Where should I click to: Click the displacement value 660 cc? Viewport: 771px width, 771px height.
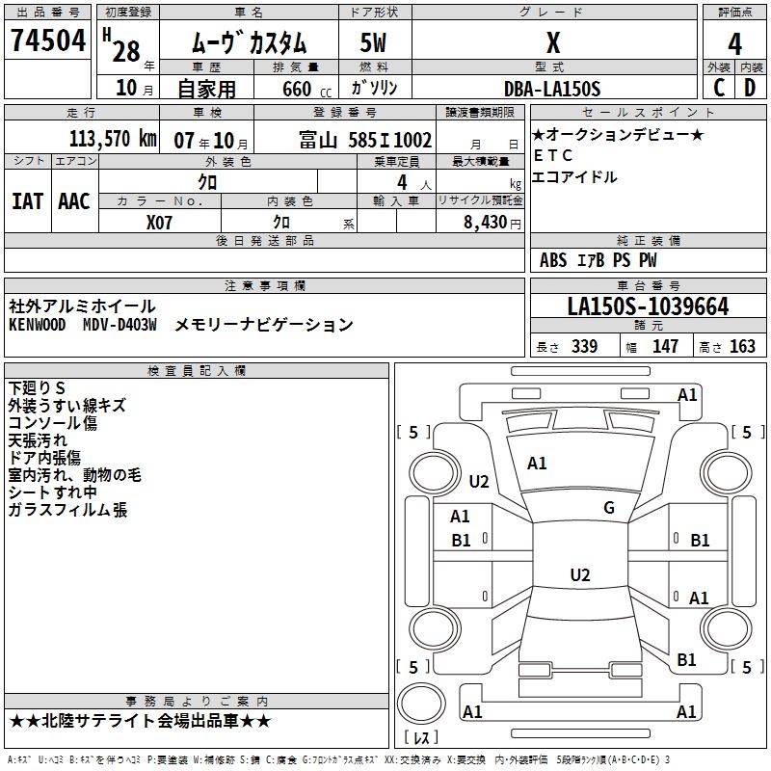(306, 89)
